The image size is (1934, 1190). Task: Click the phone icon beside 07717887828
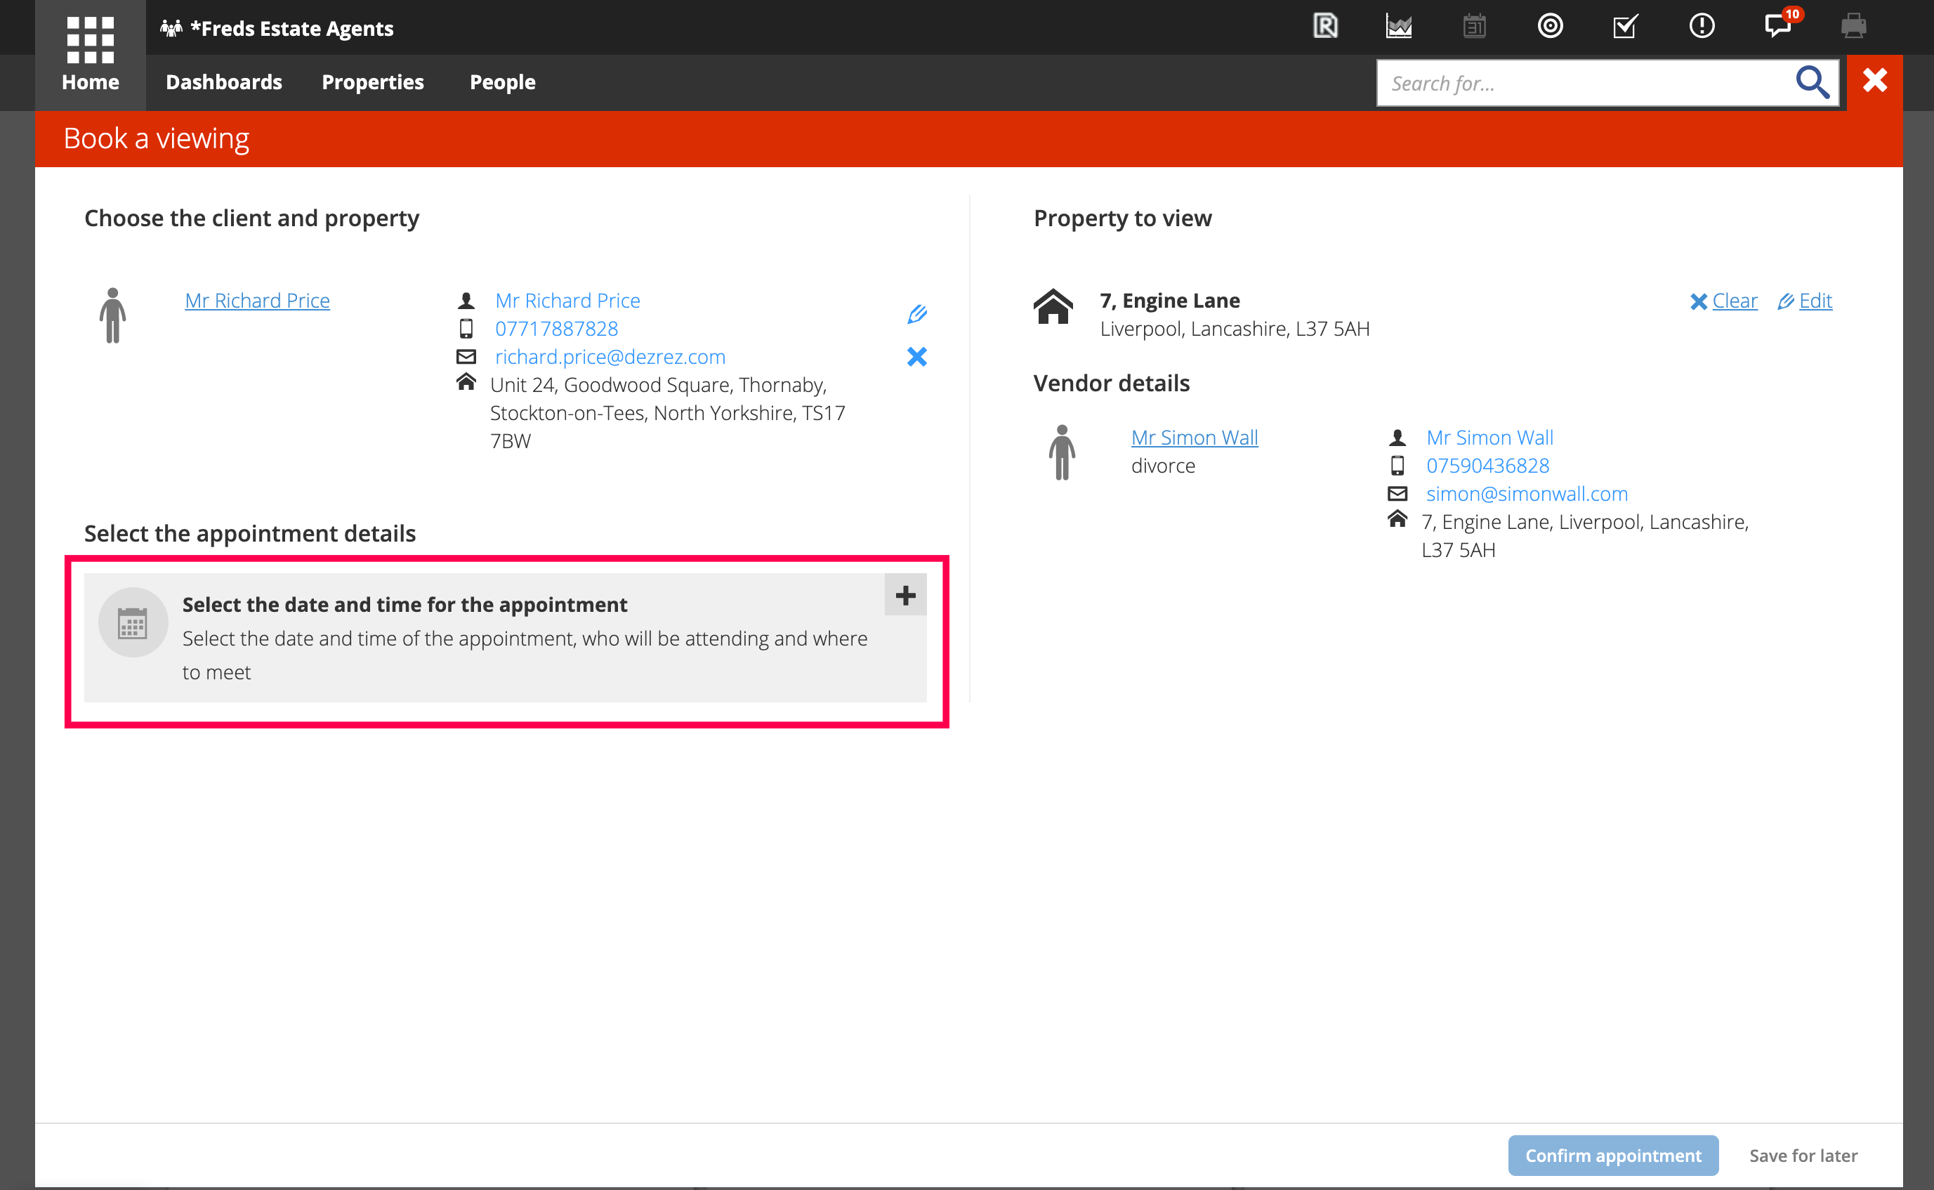(x=466, y=329)
